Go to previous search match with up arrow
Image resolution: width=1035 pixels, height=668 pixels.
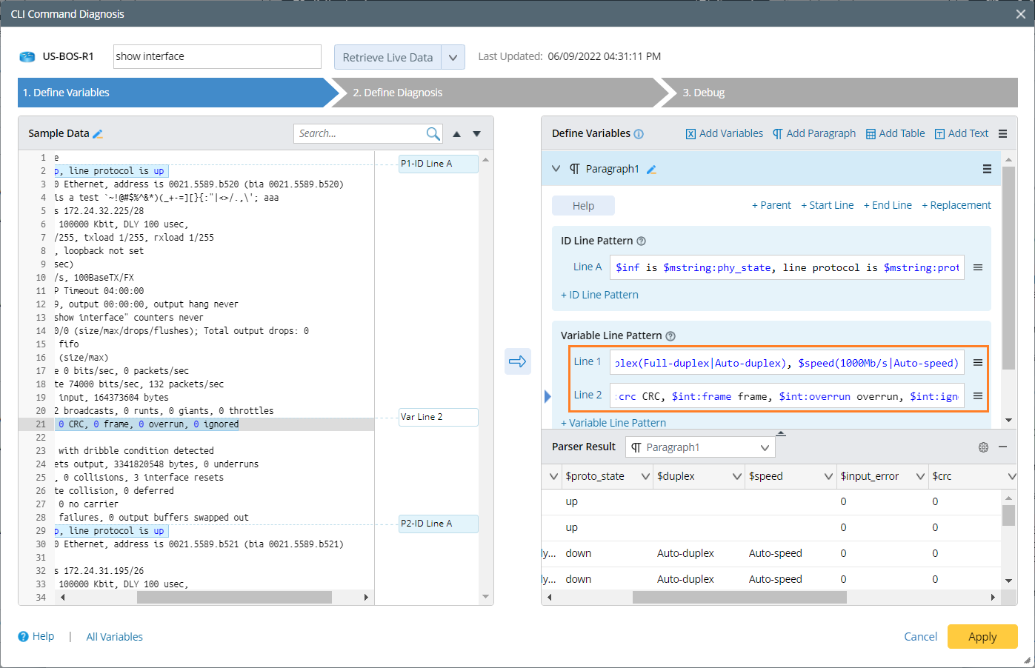pos(456,134)
